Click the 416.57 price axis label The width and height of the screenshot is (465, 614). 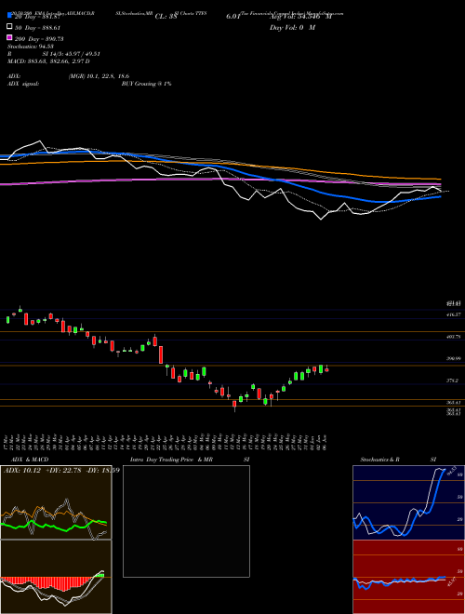point(453,314)
